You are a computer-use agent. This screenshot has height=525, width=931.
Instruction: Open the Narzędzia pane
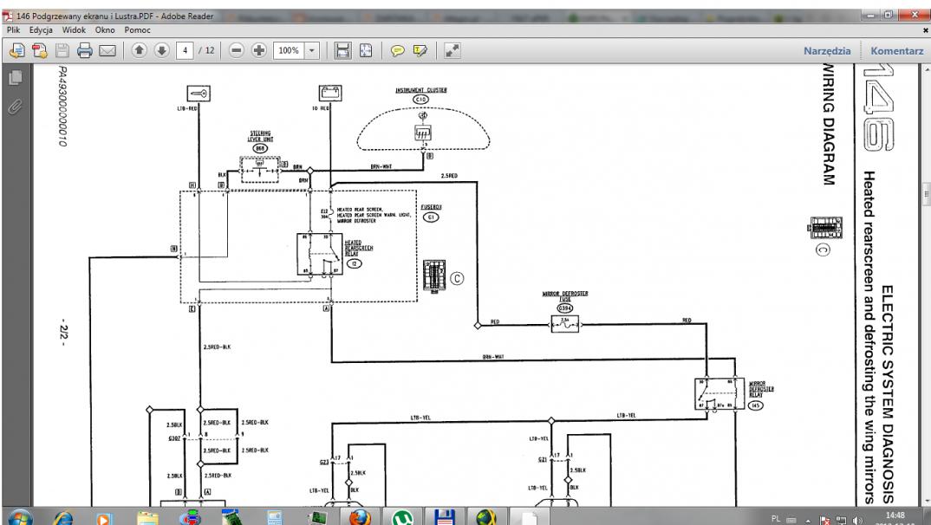click(828, 51)
